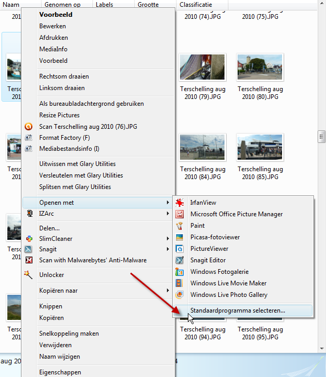This screenshot has width=326, height=377.
Task: Click the Mediabestandsinfo icon
Action: point(29,149)
